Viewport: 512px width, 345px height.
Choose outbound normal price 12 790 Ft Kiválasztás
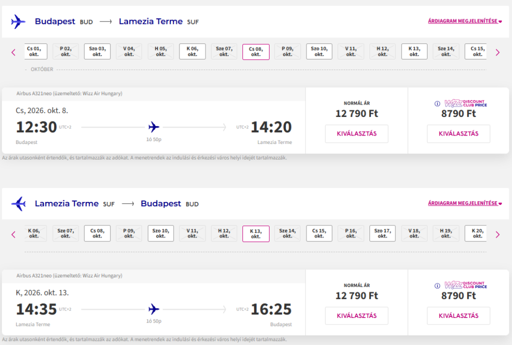356,133
